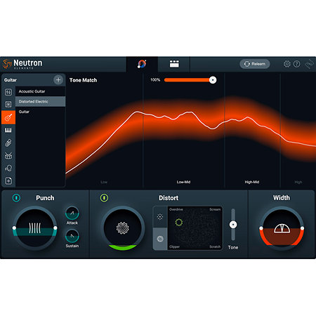Click the Distort amount dial
The image size is (316, 316).
coord(122,228)
